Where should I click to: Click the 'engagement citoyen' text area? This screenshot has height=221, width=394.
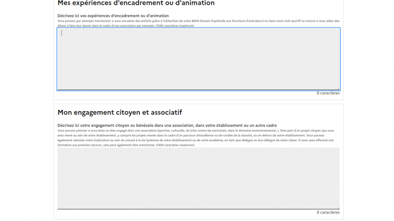tap(198, 178)
